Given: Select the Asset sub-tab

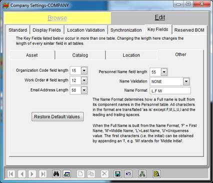Looking at the screenshot, I should 32,55.
